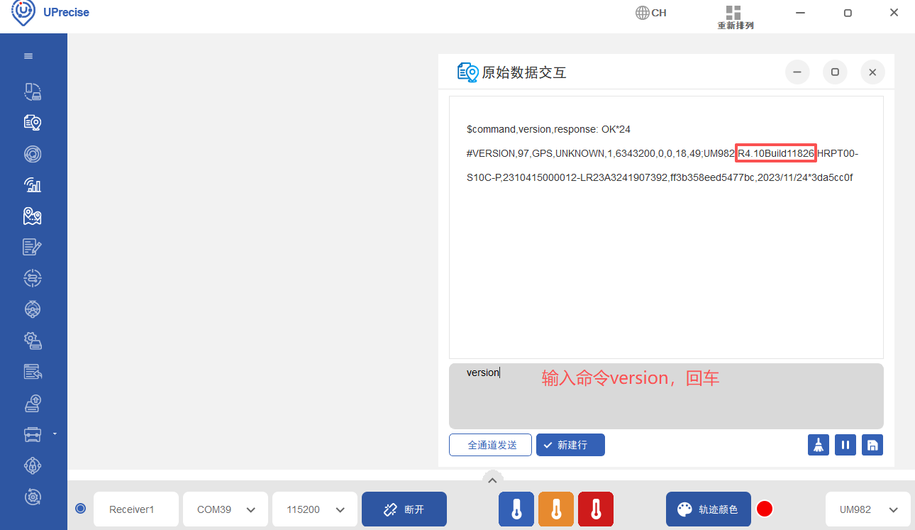Image resolution: width=915 pixels, height=530 pixels.
Task: Open the diamond compass sidebar icon
Action: click(x=33, y=465)
